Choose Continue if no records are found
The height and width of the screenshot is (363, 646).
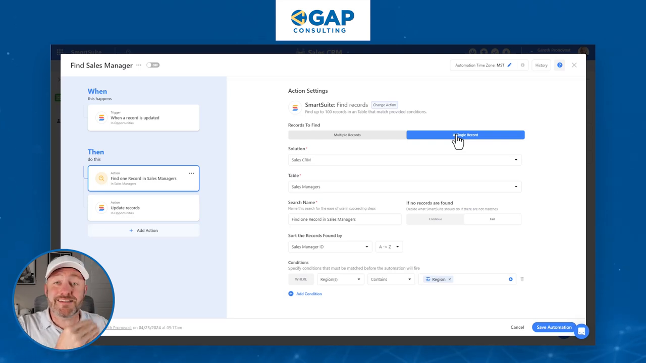pyautogui.click(x=435, y=219)
